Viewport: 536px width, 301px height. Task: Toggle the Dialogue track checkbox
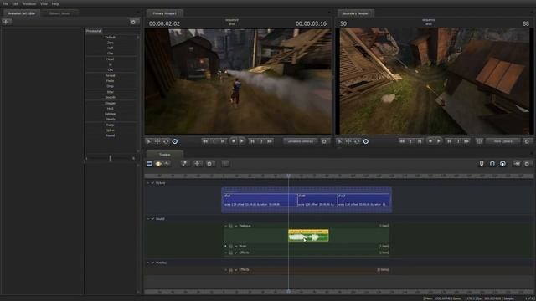point(236,226)
